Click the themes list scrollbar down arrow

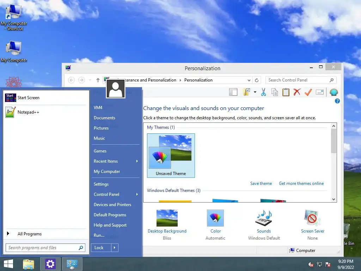(x=334, y=199)
